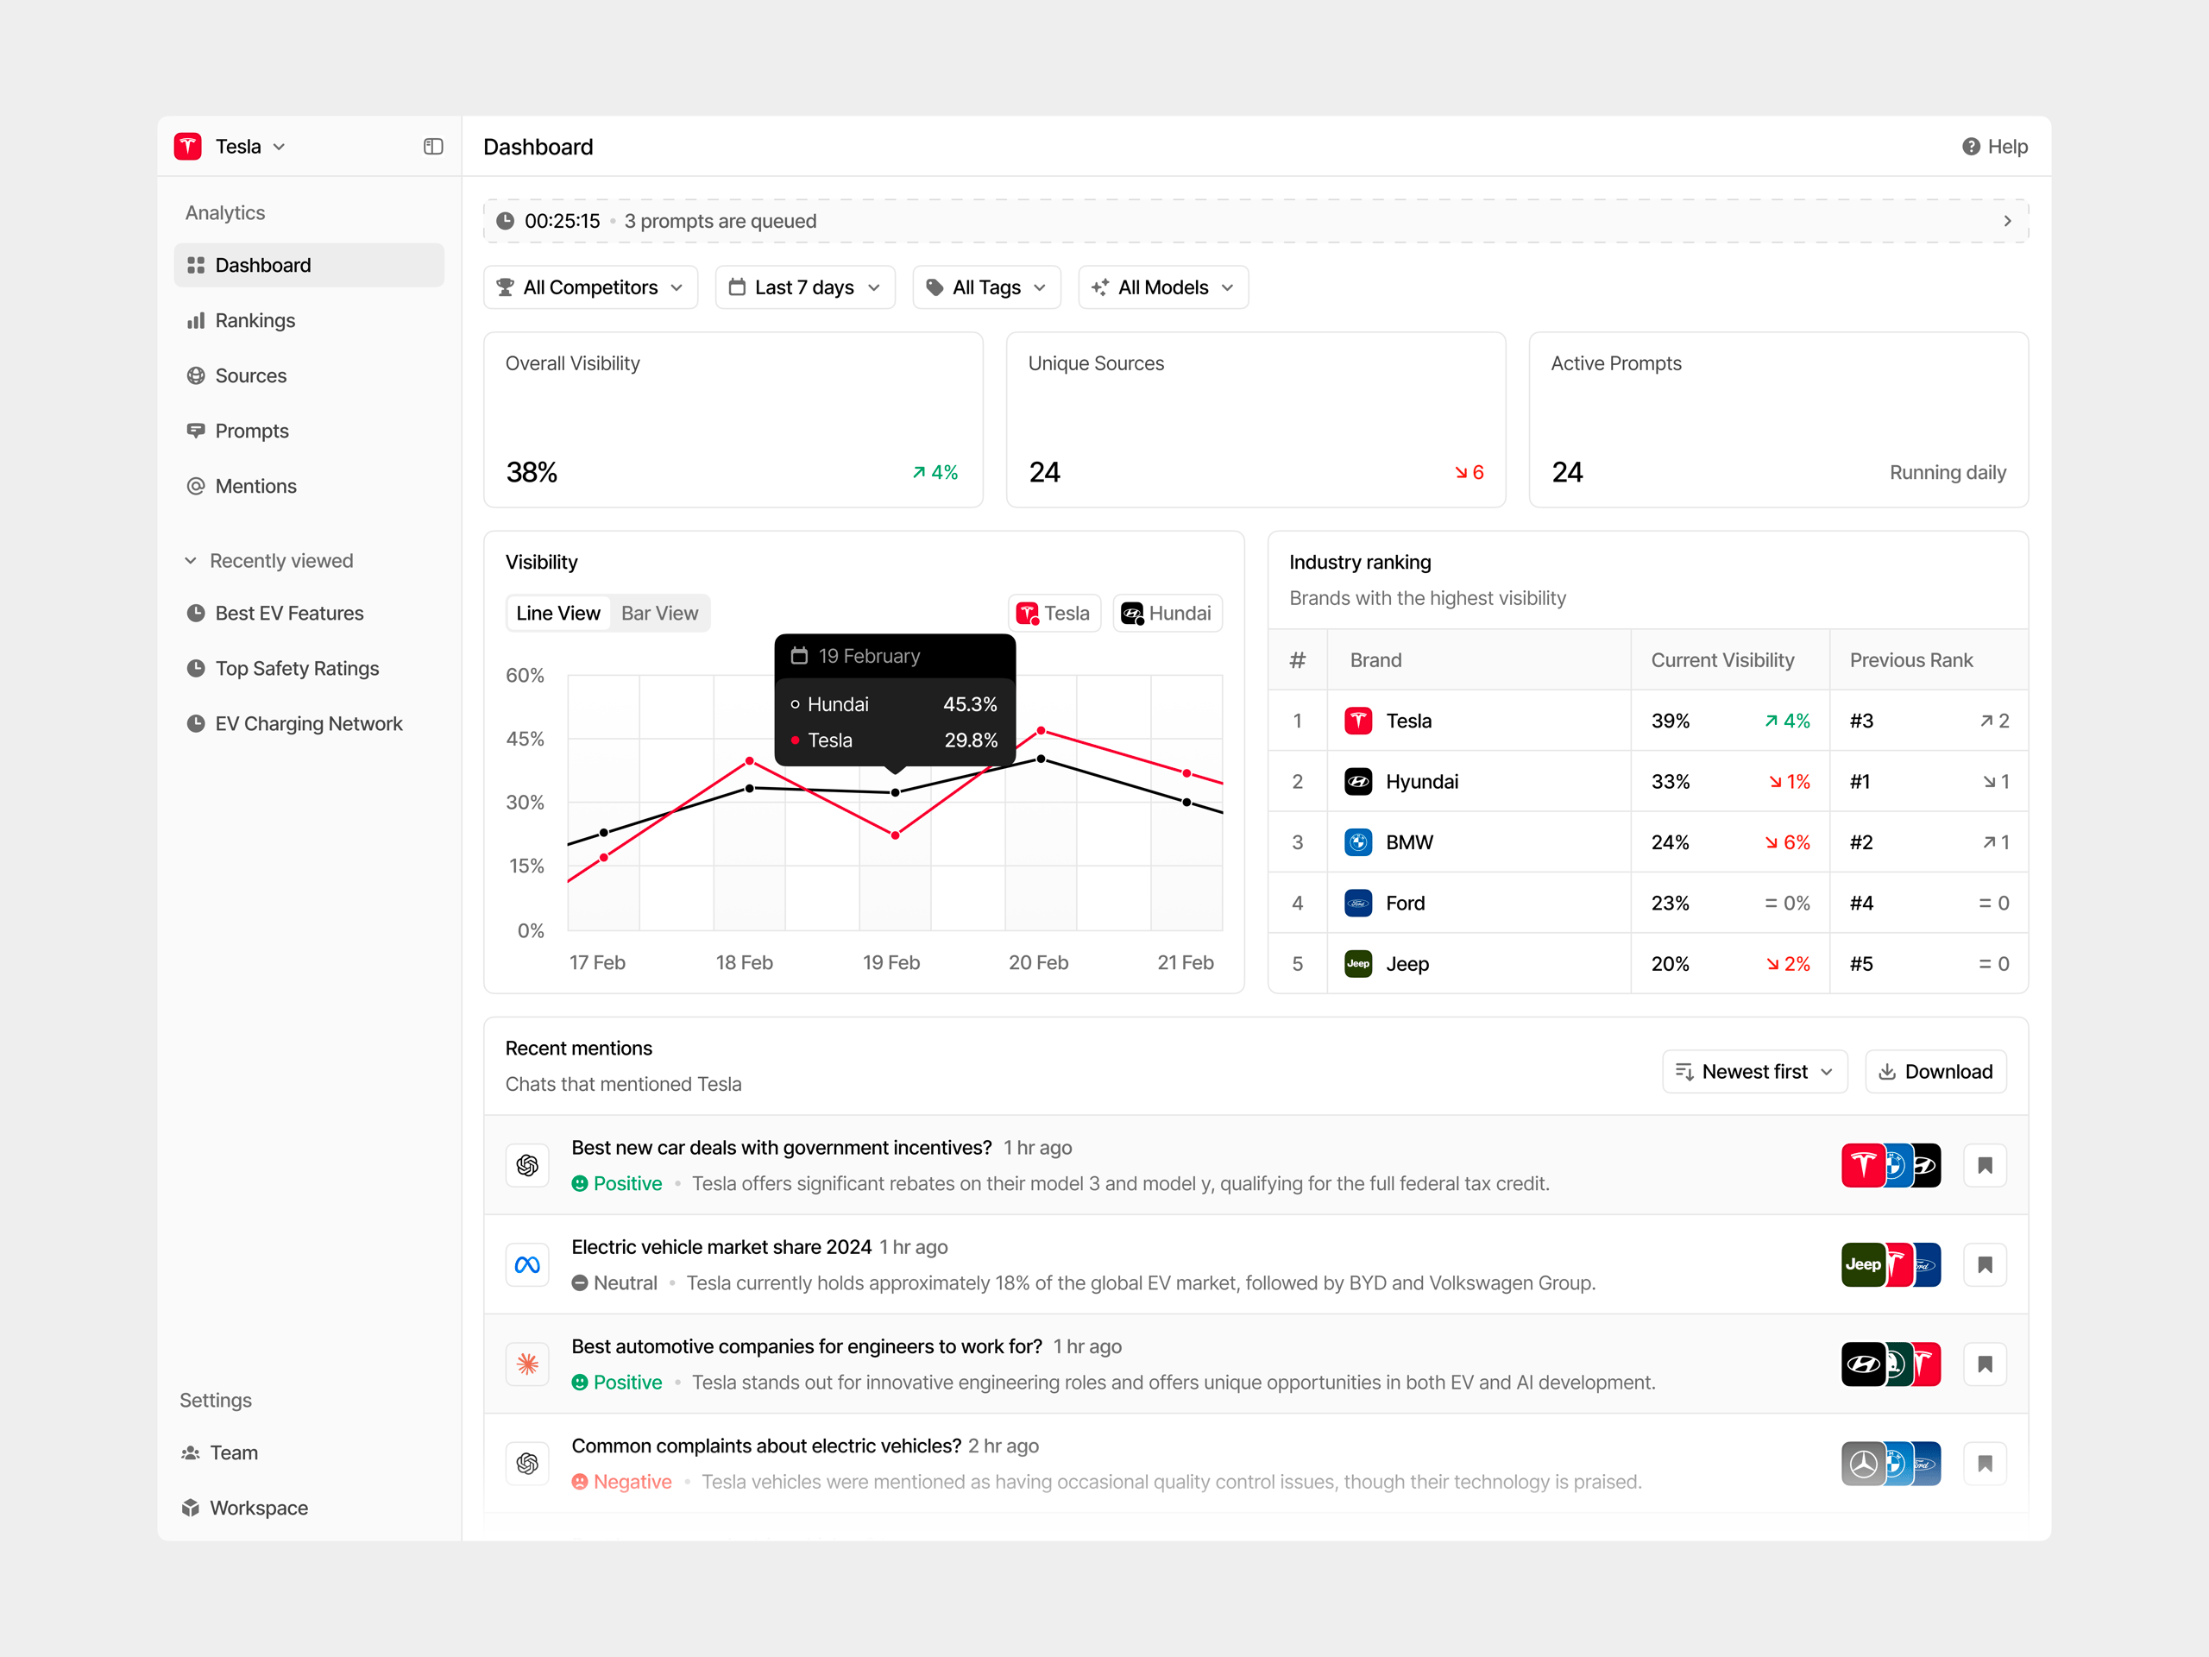Click the Hyundai logo in the ranking table
Viewport: 2209px width, 1657px height.
tap(1358, 782)
